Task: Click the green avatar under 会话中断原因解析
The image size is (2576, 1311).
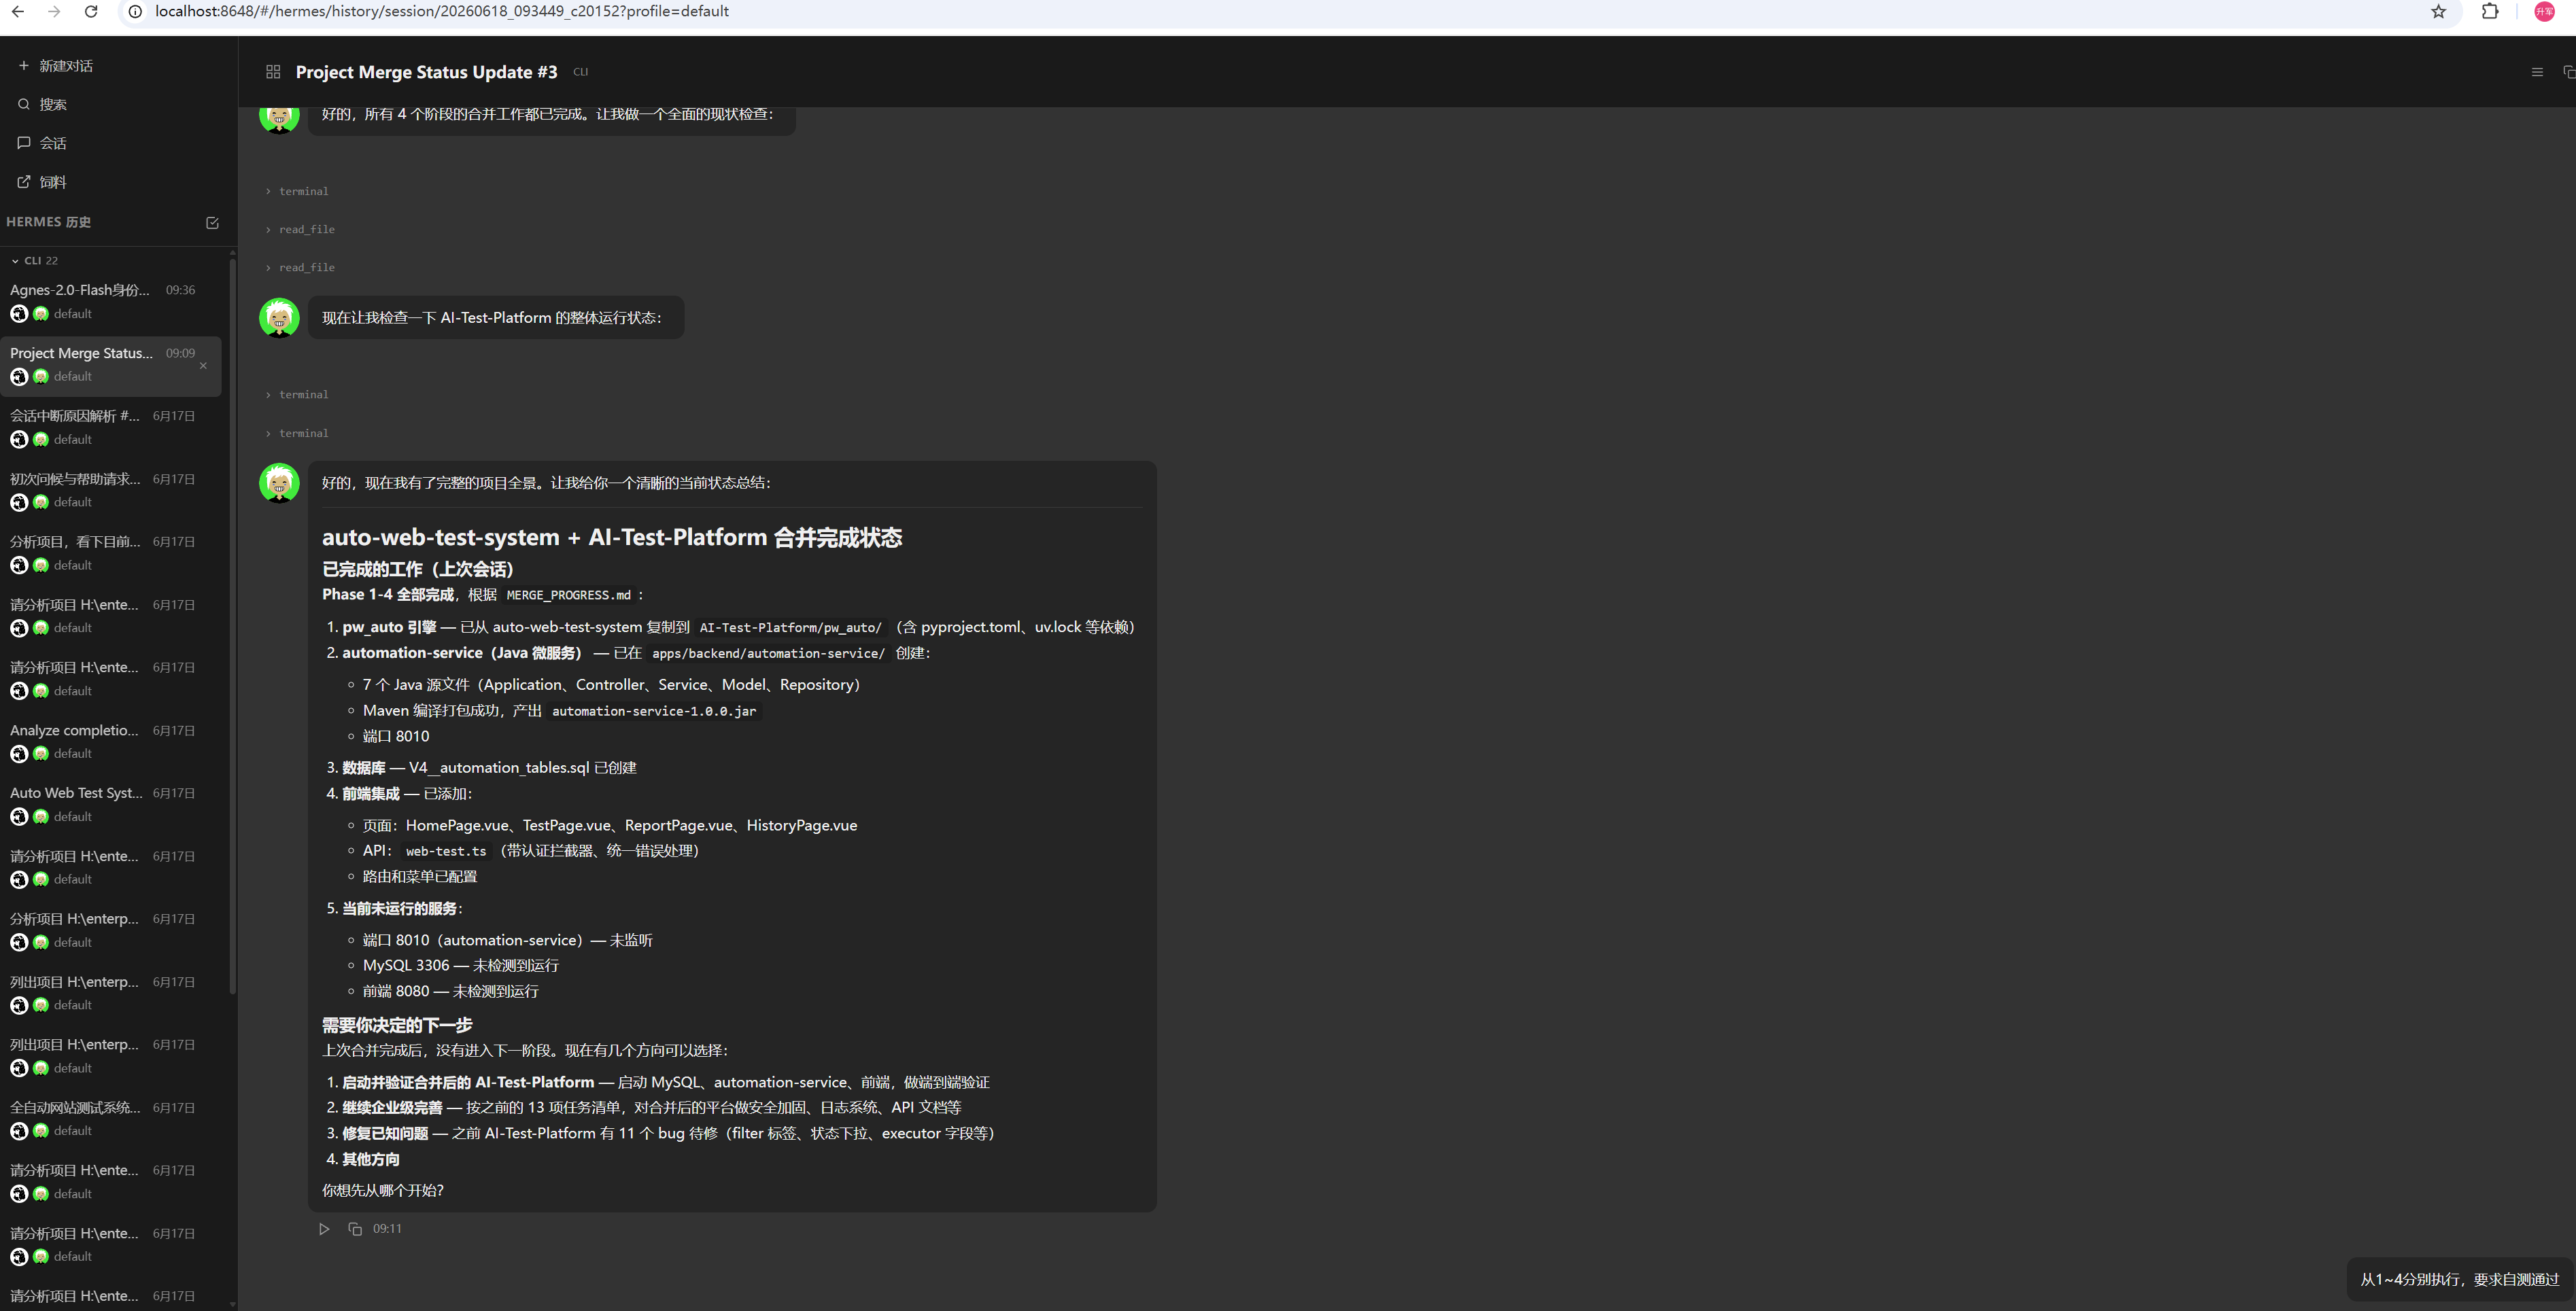Action: pos(41,440)
